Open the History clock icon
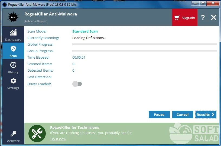This screenshot has width=221, height=146. (13, 65)
